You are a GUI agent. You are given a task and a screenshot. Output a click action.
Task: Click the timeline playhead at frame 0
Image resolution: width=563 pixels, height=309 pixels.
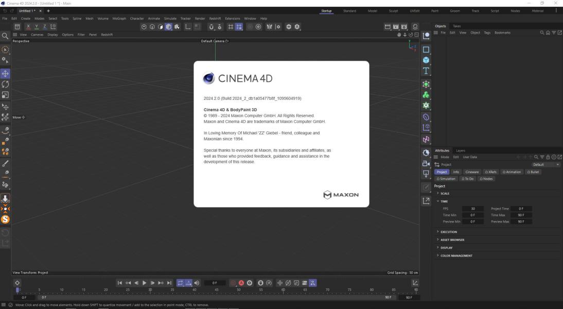pyautogui.click(x=17, y=289)
